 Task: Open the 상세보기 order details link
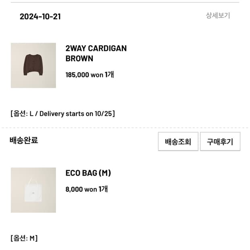coord(218,16)
